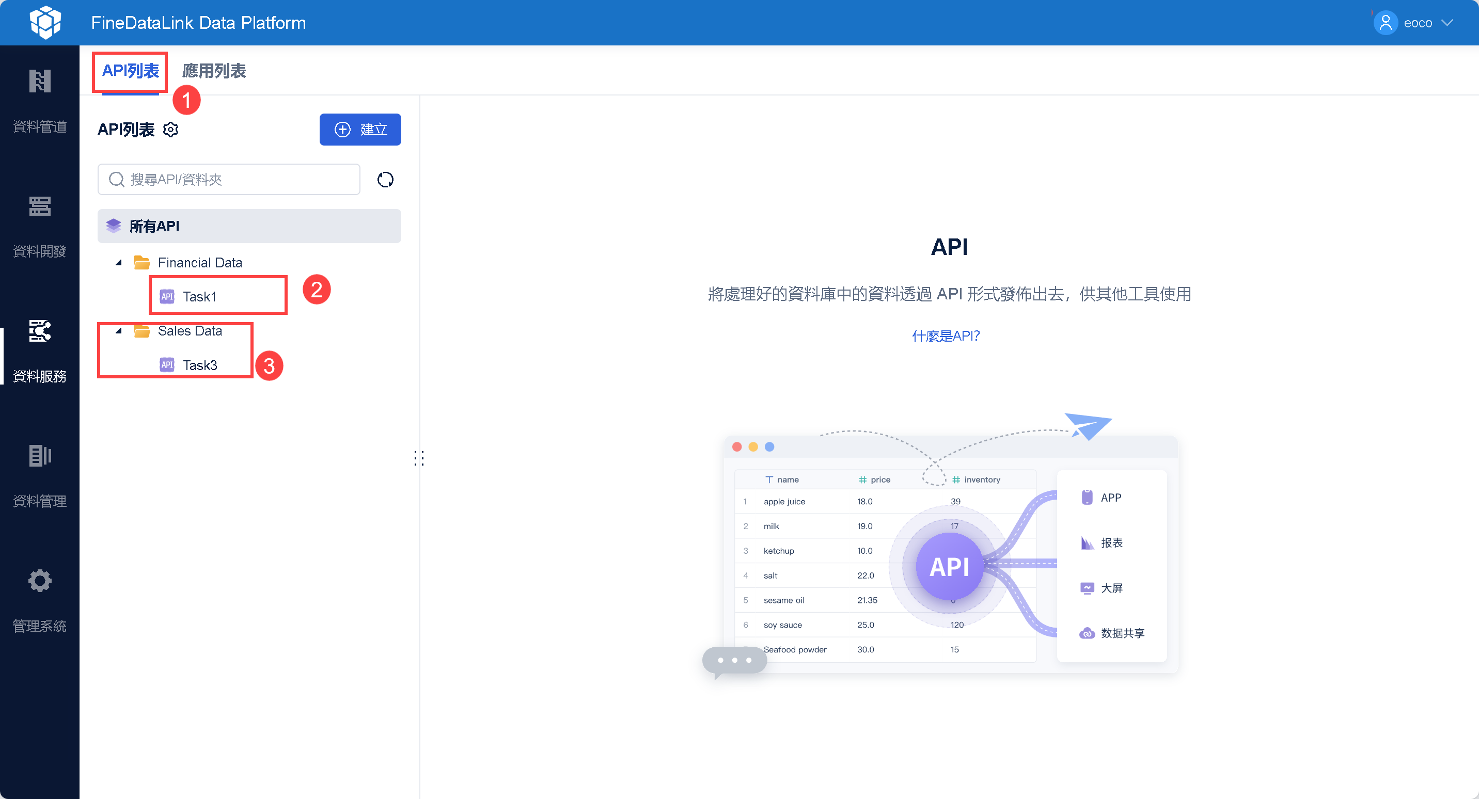Viewport: 1479px width, 799px height.
Task: Collapse the Sales Data folder arrow
Action: pyautogui.click(x=119, y=331)
